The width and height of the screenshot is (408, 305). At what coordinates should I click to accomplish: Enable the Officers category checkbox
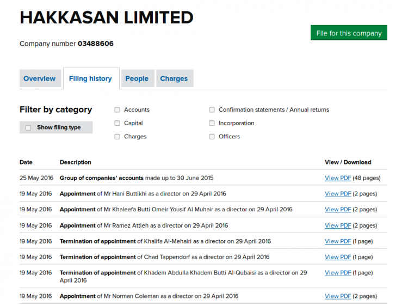[212, 137]
